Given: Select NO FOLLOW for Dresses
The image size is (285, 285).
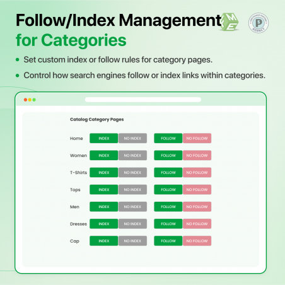Looking at the screenshot, I should [x=197, y=224].
